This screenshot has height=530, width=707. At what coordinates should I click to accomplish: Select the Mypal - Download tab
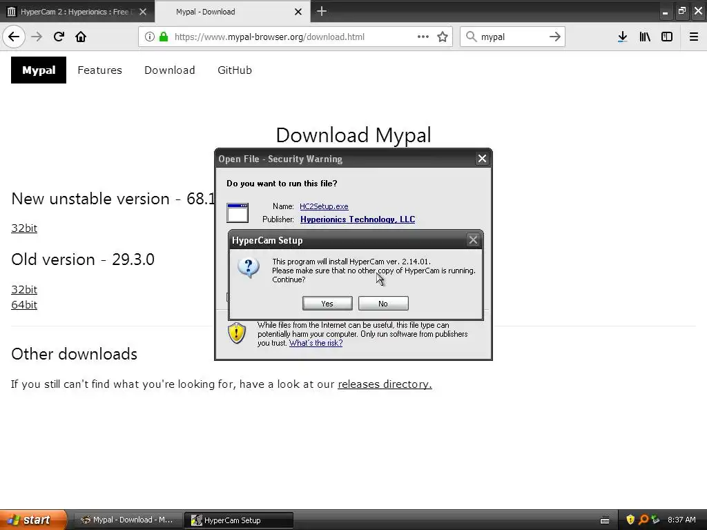pyautogui.click(x=232, y=12)
